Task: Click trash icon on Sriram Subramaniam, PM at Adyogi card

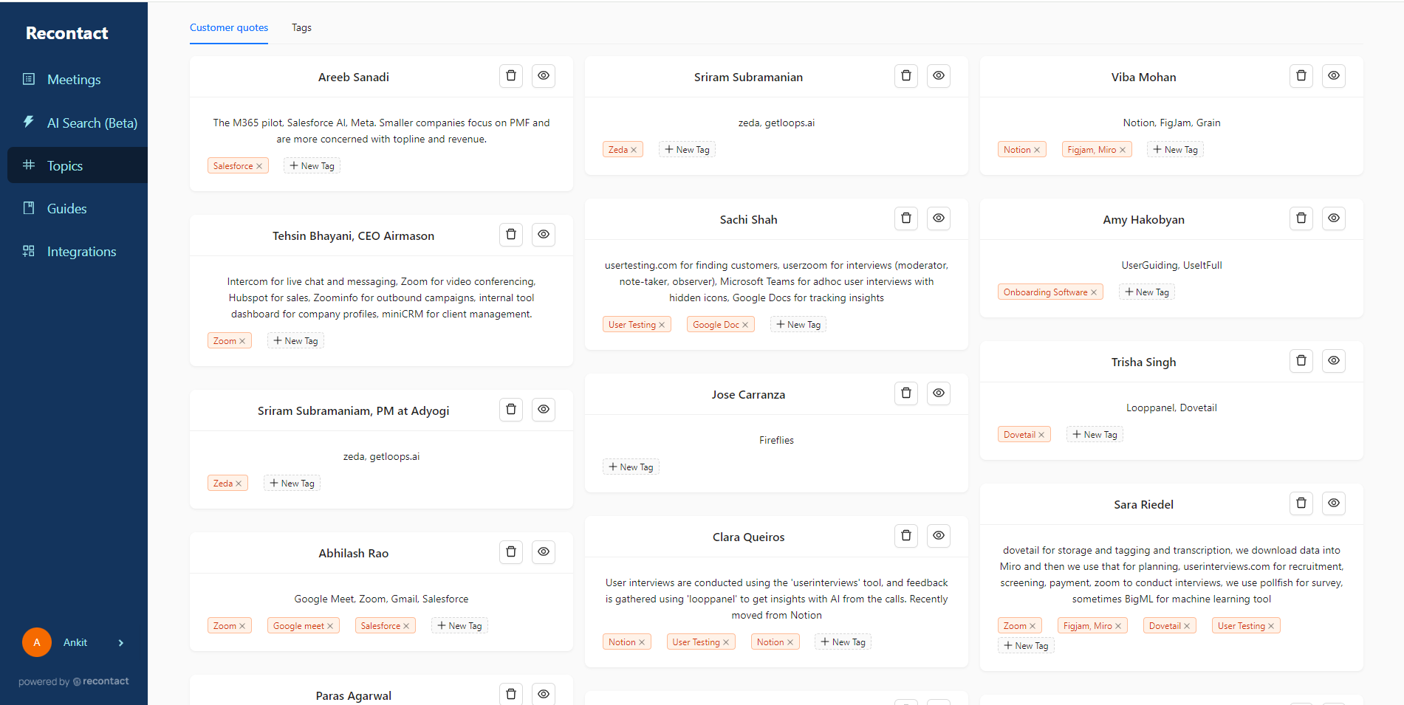Action: pyautogui.click(x=511, y=410)
